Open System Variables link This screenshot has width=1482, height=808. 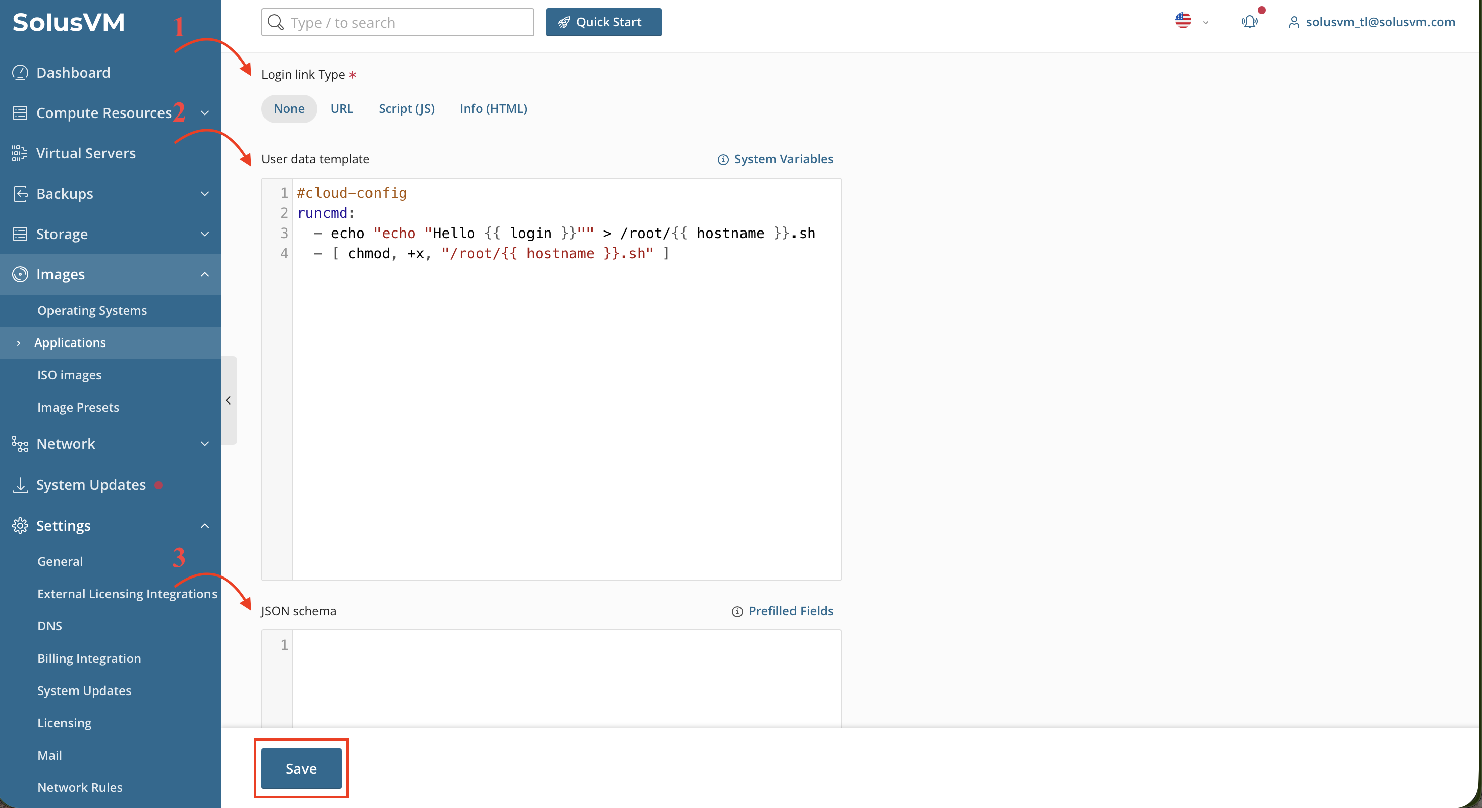tap(783, 159)
